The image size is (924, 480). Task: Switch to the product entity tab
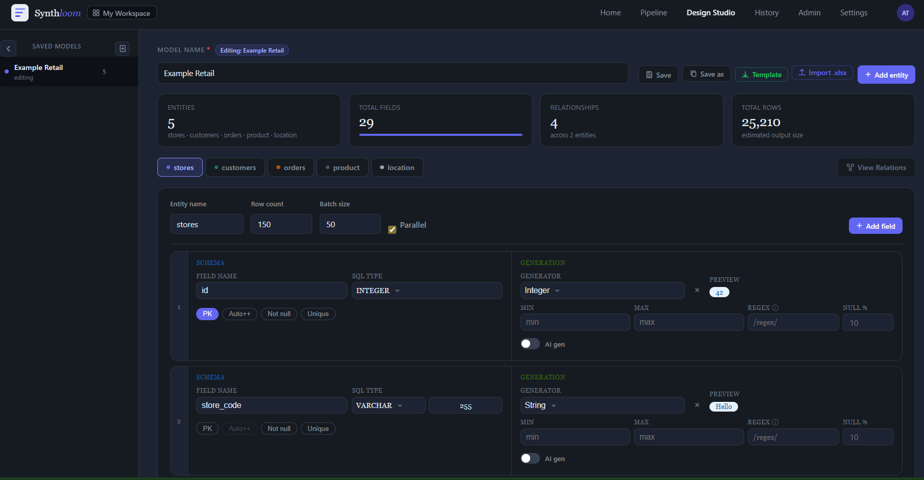(x=343, y=167)
